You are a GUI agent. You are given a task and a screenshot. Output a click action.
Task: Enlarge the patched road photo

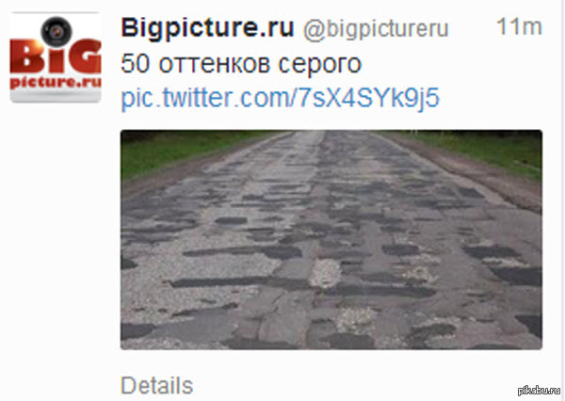pos(331,240)
